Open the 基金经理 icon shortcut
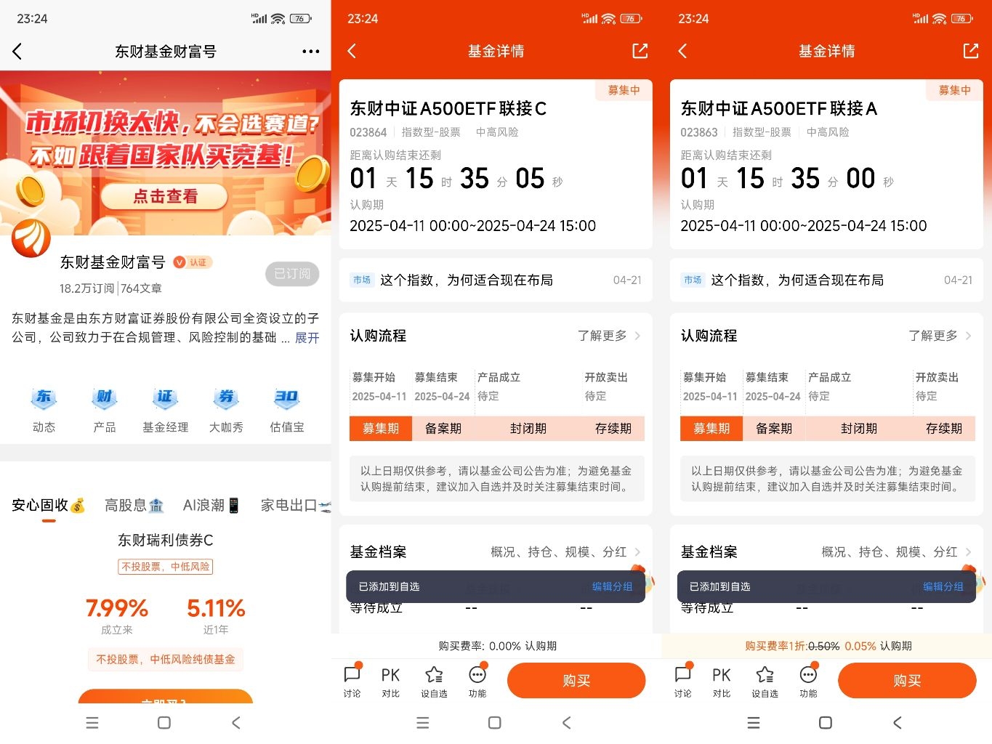 click(166, 410)
